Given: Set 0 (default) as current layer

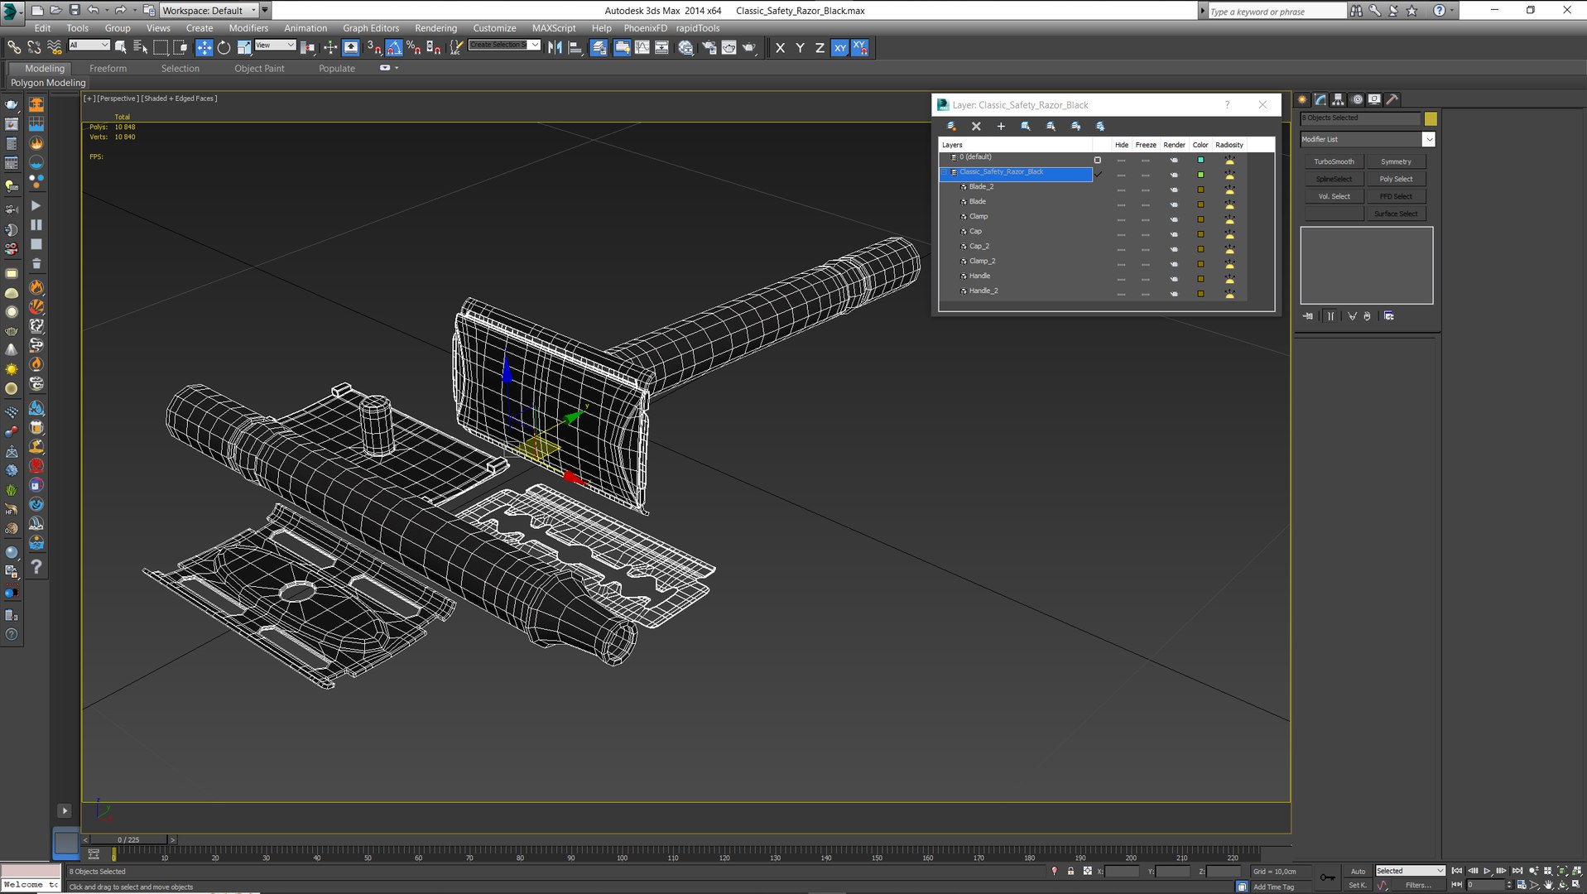Looking at the screenshot, I should tap(1098, 159).
